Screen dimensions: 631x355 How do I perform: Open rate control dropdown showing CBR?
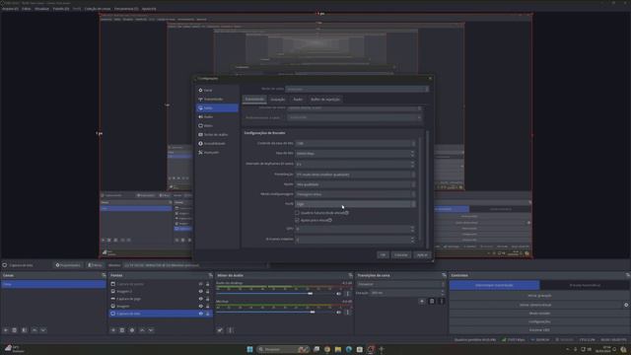click(x=355, y=143)
